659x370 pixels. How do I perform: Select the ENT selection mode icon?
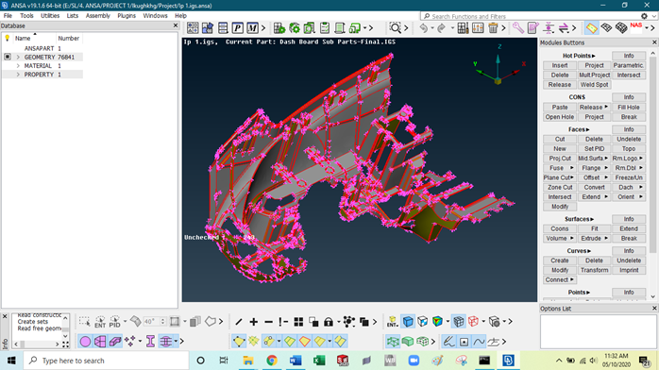(x=100, y=322)
